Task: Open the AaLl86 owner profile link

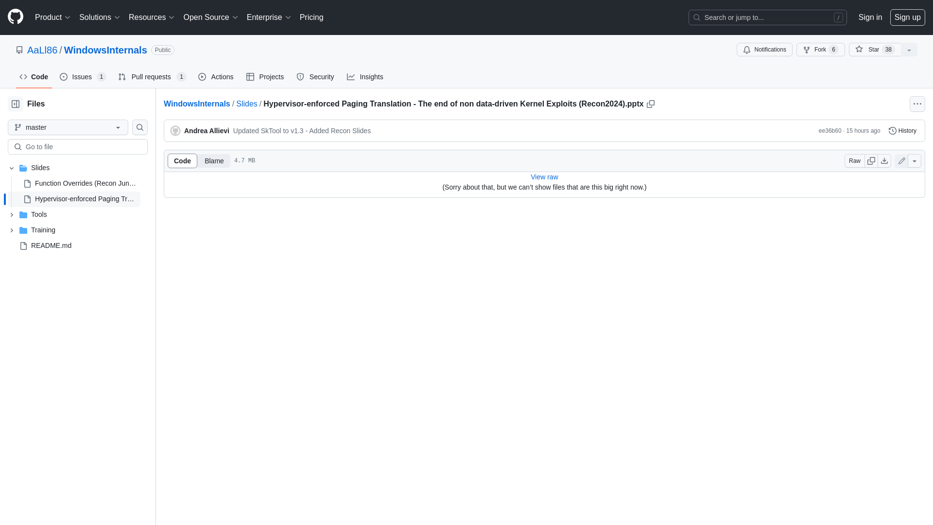Action: 42,50
